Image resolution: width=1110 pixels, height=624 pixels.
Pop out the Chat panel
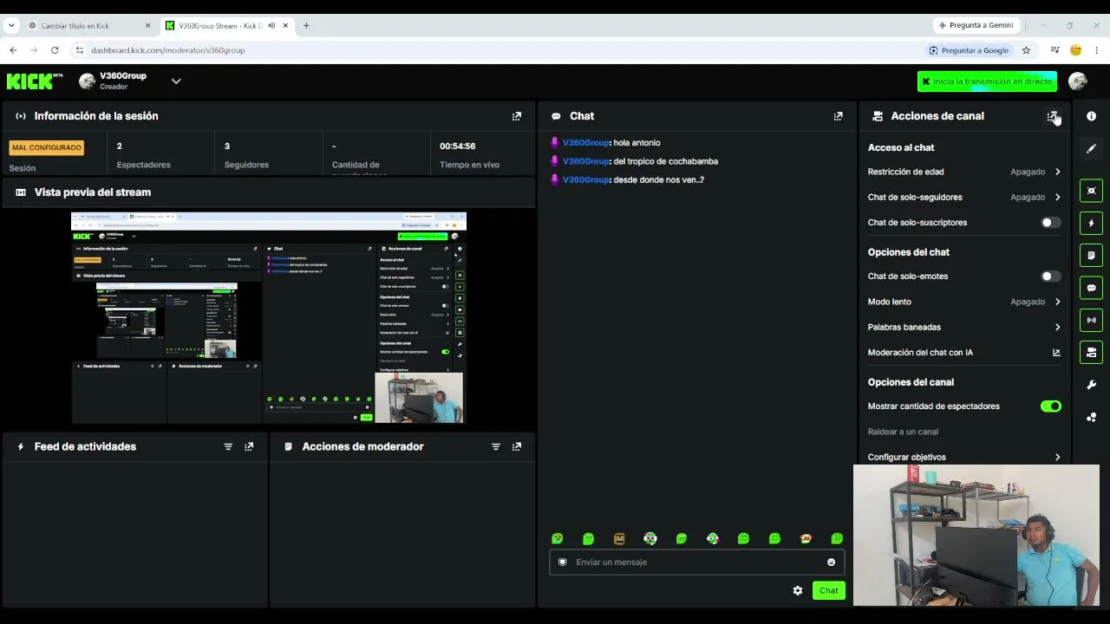[x=838, y=116]
